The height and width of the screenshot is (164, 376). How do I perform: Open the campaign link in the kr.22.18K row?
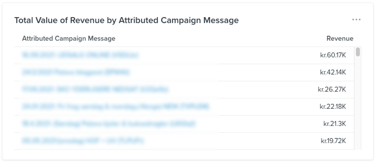(x=116, y=106)
